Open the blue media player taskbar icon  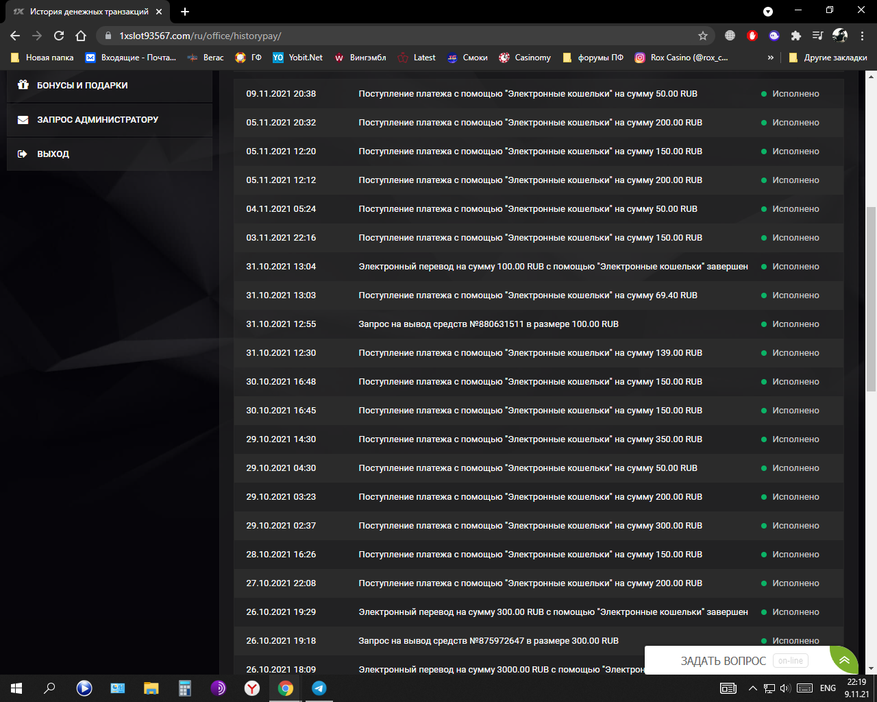[84, 688]
